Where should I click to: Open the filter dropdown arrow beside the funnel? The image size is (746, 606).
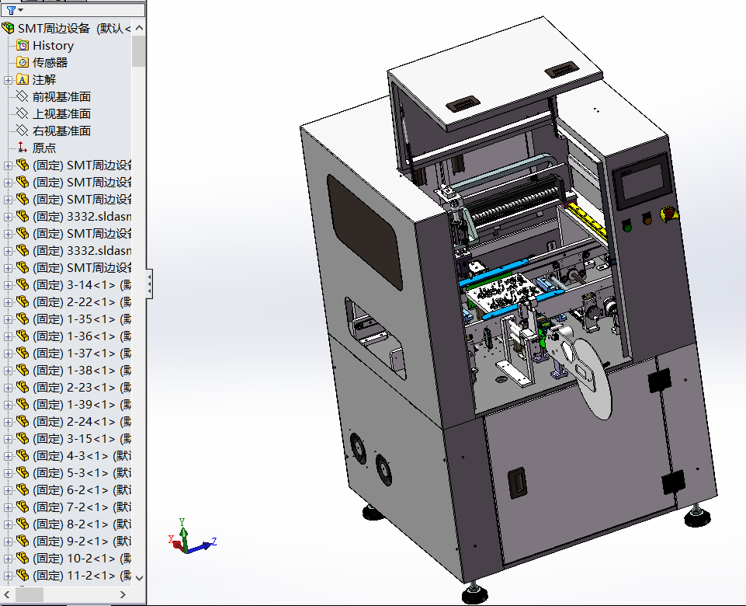pos(20,11)
